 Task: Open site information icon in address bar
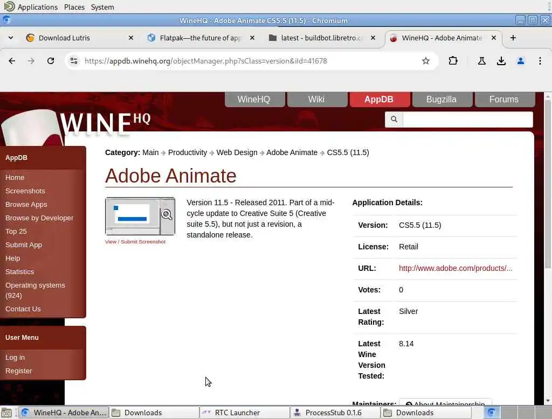tap(74, 61)
